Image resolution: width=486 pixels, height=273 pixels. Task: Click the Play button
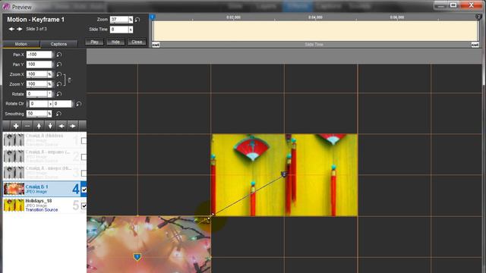pyautogui.click(x=94, y=42)
